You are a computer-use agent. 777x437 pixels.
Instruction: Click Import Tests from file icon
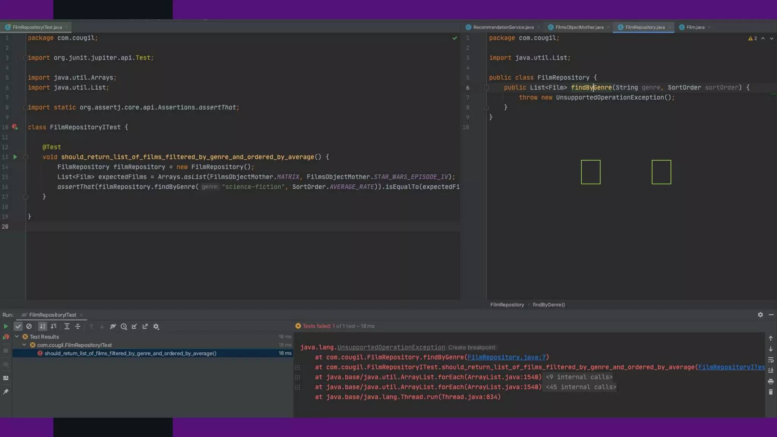[134, 326]
